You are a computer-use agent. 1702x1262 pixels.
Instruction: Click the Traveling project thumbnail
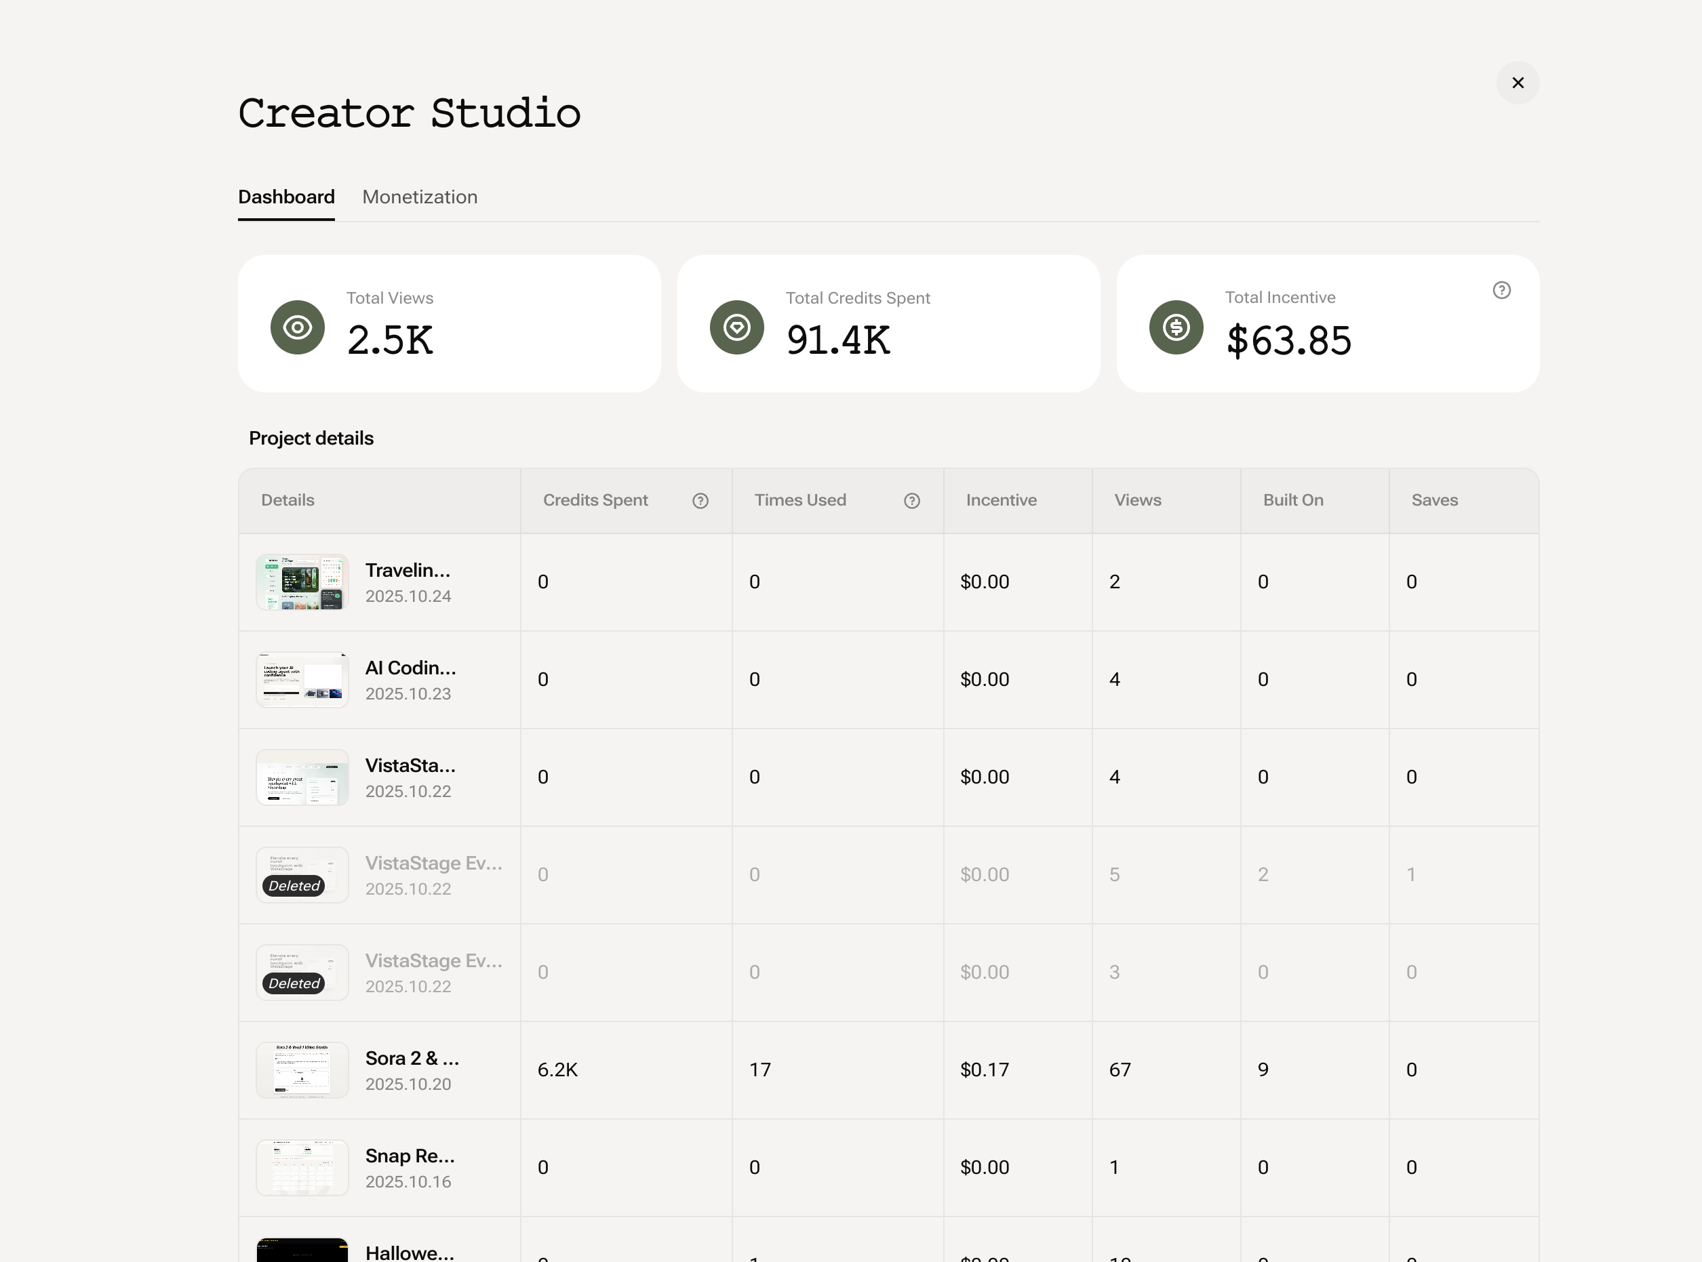tap(302, 582)
